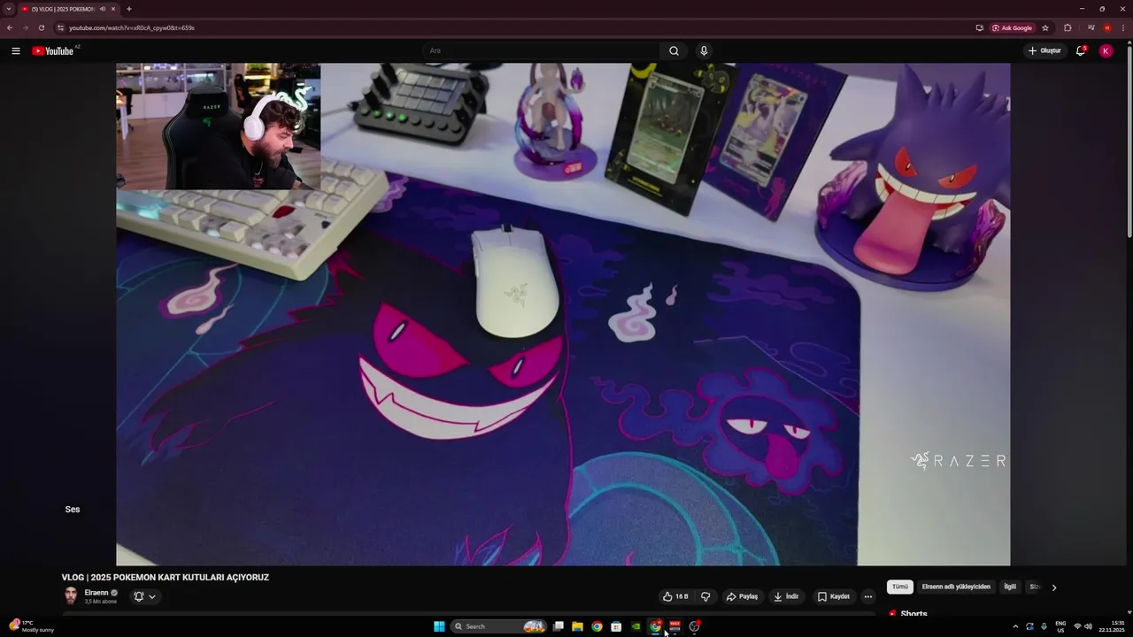Show hidden system tray icons
1133x637 pixels.
coord(1015,626)
